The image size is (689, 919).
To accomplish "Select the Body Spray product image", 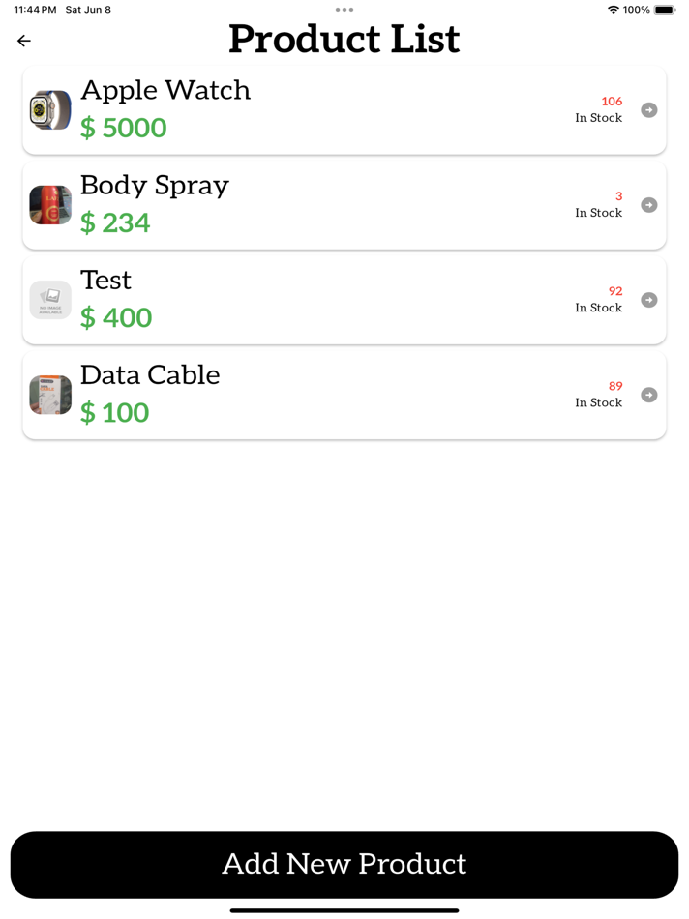I will click(50, 205).
